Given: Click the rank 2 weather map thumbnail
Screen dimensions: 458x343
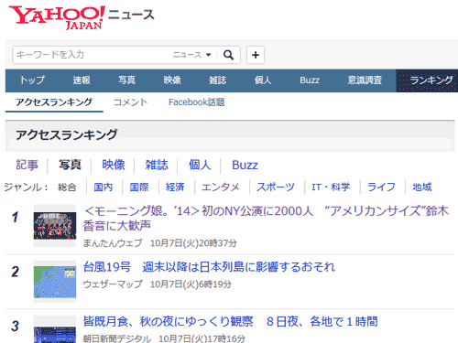Looking at the screenshot, I should tap(55, 282).
